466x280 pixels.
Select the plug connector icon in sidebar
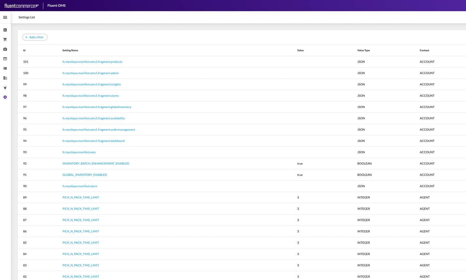pyautogui.click(x=5, y=87)
